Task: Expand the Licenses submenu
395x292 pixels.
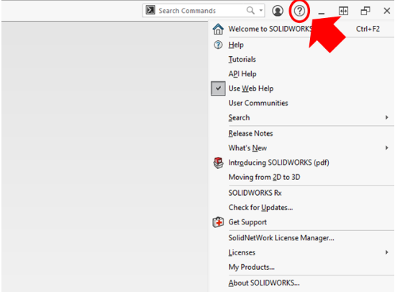Action: 386,252
